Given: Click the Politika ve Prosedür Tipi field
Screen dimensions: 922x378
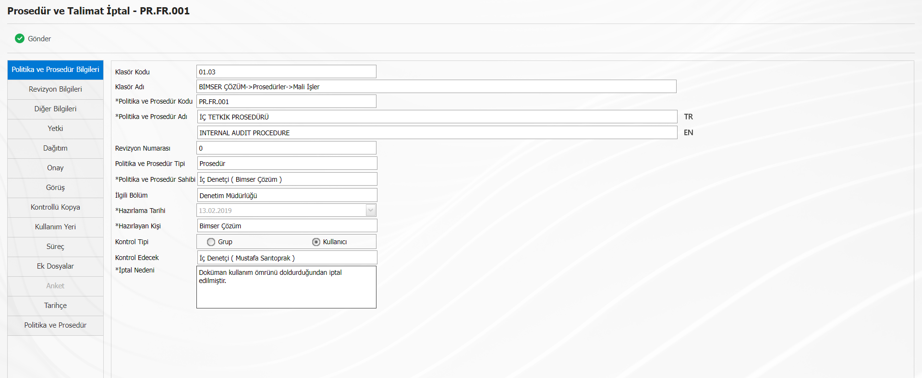Looking at the screenshot, I should (x=287, y=163).
